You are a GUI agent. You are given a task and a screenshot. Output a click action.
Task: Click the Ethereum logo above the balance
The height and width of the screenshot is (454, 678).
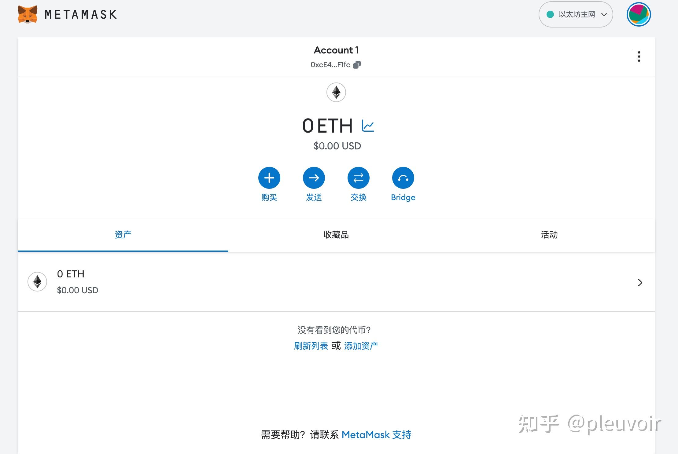336,92
